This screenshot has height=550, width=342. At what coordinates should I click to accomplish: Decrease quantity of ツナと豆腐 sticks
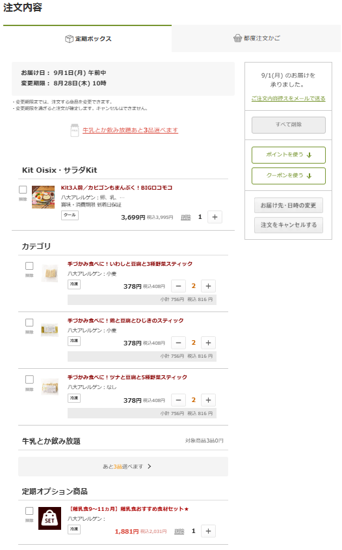179,400
